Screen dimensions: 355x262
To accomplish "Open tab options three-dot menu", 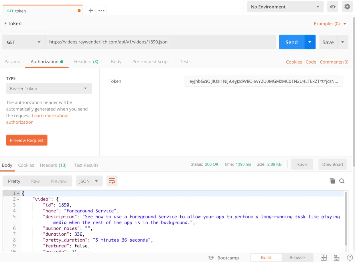I will tap(101, 11).
